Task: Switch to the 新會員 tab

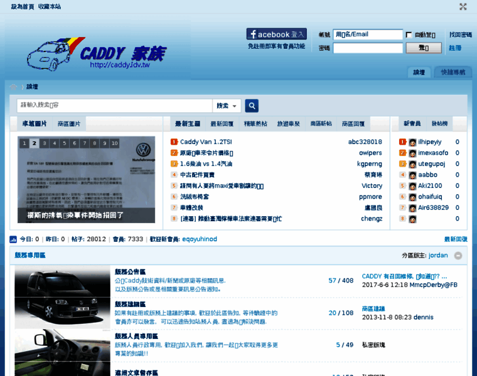Action: pos(412,123)
